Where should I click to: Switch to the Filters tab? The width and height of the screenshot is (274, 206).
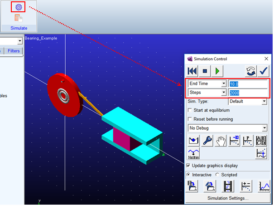tap(14, 51)
